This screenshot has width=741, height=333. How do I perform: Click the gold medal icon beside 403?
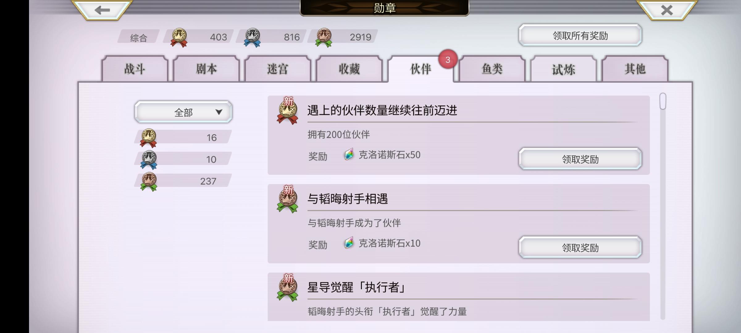tap(179, 37)
